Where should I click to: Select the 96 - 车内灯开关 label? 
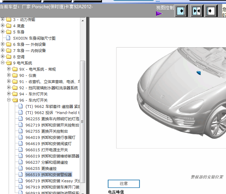pyautogui.click(x=33, y=100)
